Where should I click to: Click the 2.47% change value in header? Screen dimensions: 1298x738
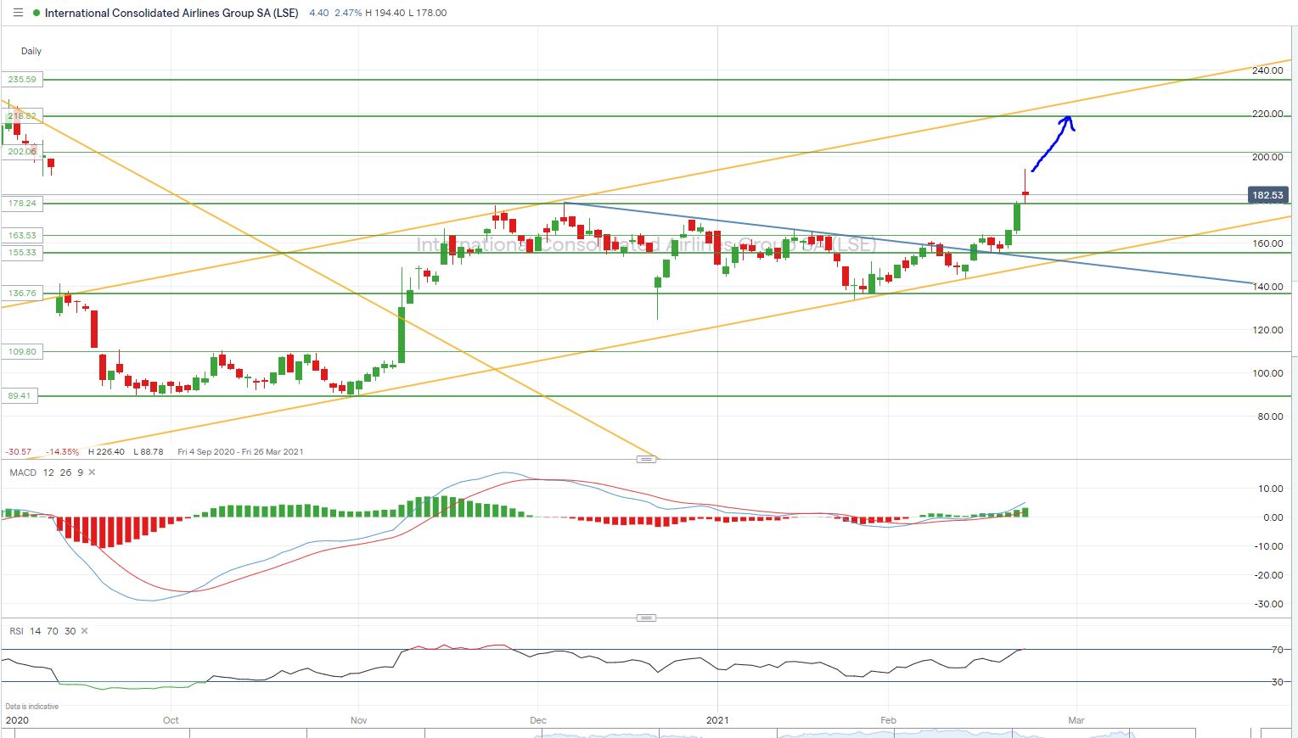[x=348, y=13]
